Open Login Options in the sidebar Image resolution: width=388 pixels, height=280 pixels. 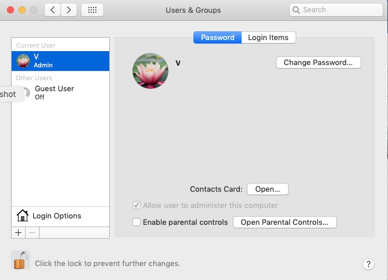pyautogui.click(x=56, y=216)
